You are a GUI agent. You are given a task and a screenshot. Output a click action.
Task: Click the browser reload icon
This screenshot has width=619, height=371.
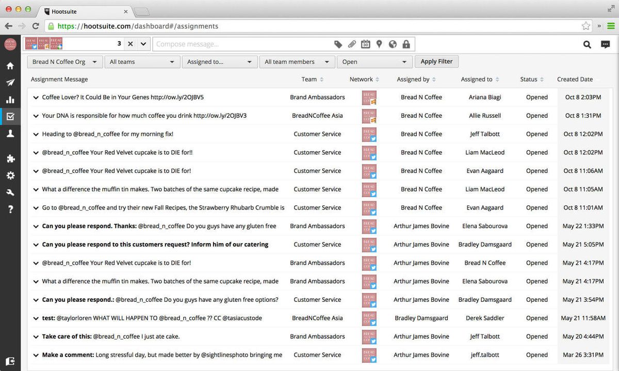36,26
